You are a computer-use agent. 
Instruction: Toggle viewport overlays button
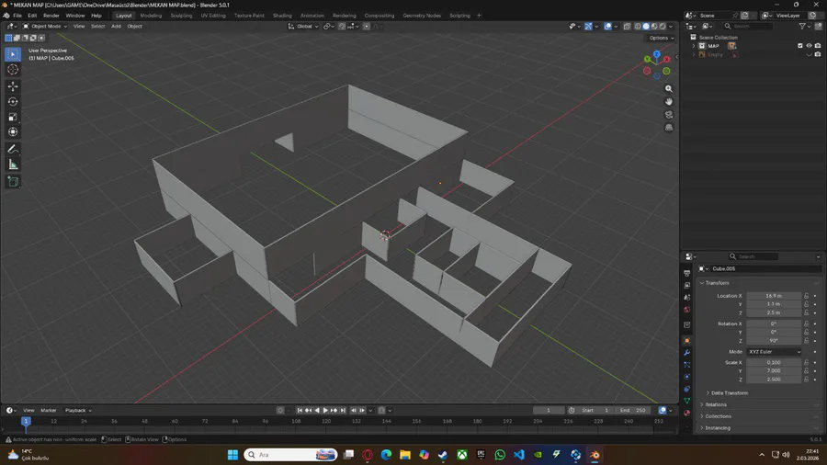tap(607, 26)
